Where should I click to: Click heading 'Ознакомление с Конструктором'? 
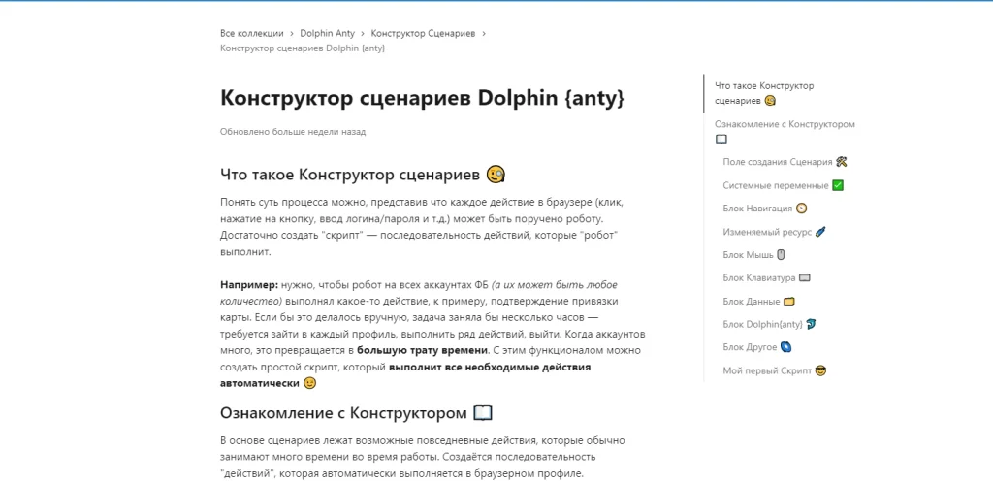click(x=344, y=413)
